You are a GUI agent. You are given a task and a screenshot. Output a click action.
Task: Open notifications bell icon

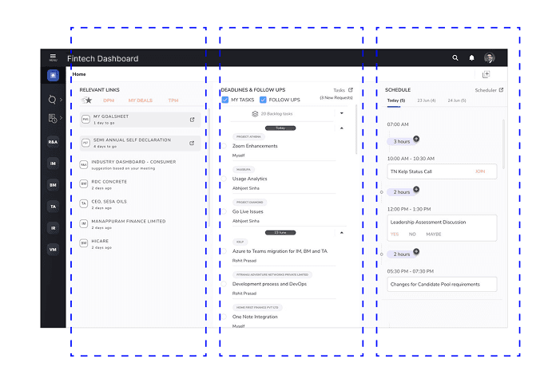point(472,57)
